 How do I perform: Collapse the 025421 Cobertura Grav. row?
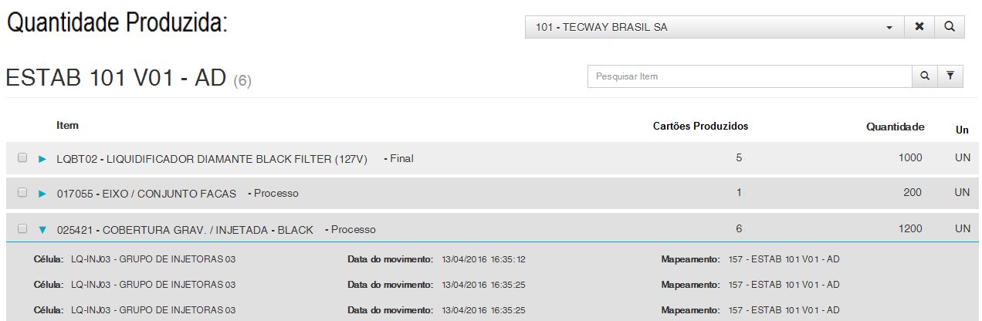(x=42, y=229)
